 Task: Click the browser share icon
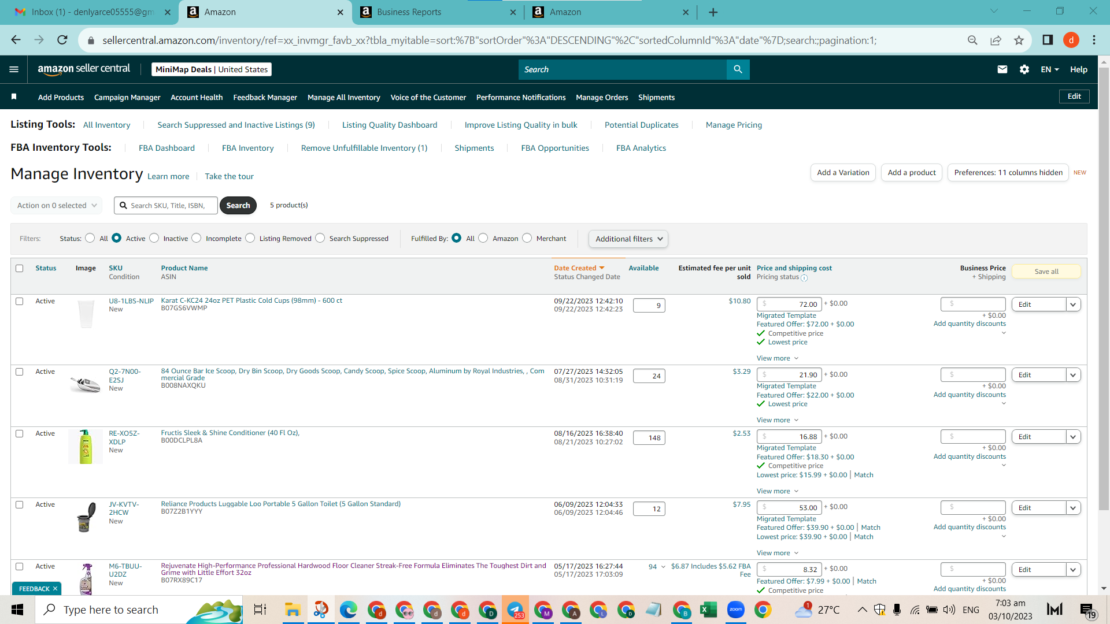[996, 40]
